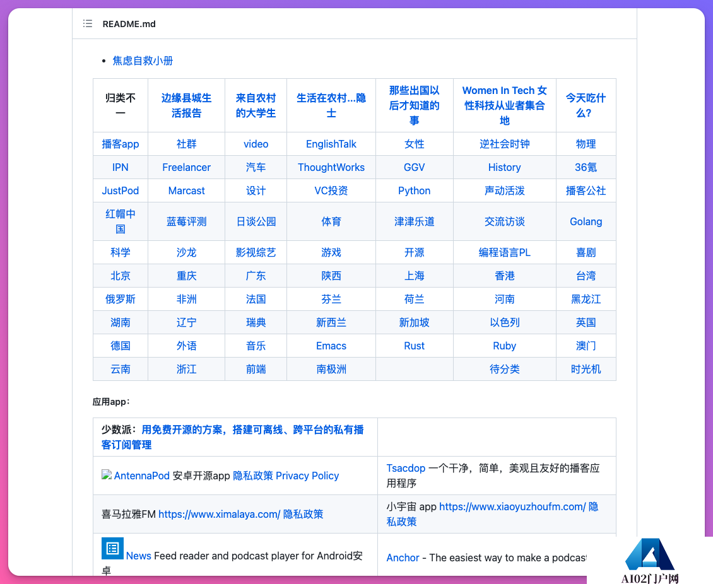Image resolution: width=713 pixels, height=584 pixels.
Task: Open the 逆社会时钟 category link
Action: click(505, 144)
